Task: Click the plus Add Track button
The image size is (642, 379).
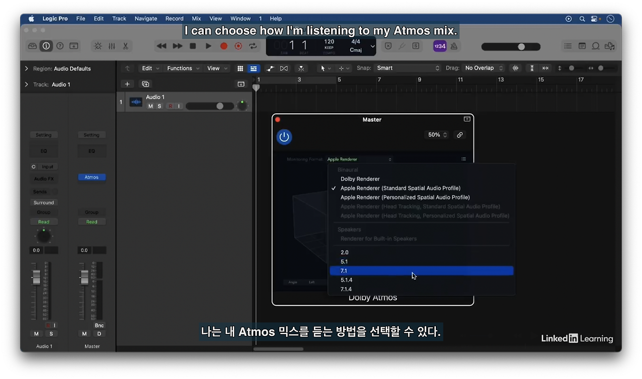Action: 127,84
